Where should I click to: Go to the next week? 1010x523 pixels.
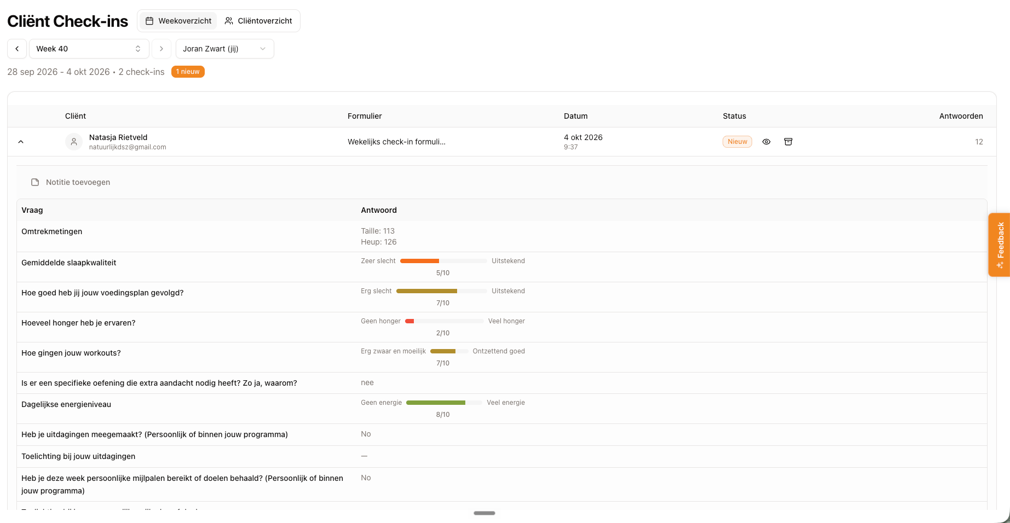point(161,49)
